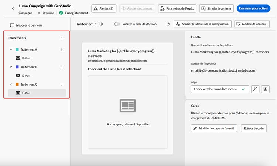Open more options menu for Traitement C
277x166 pixels.
coord(62,84)
